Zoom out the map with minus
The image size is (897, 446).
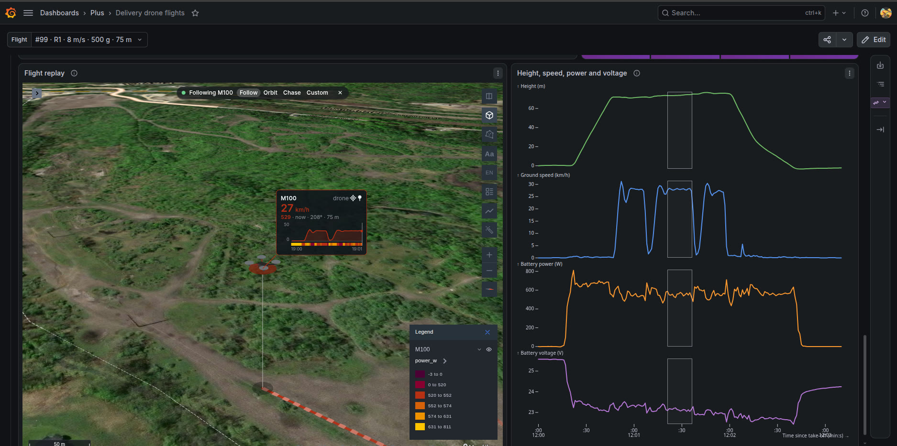coord(489,271)
